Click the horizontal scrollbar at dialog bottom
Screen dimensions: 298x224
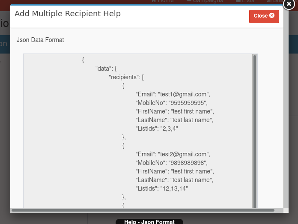[x=143, y=210]
